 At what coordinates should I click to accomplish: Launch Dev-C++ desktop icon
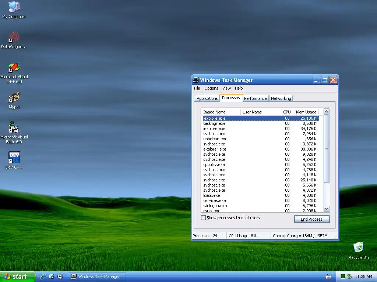[x=14, y=160]
